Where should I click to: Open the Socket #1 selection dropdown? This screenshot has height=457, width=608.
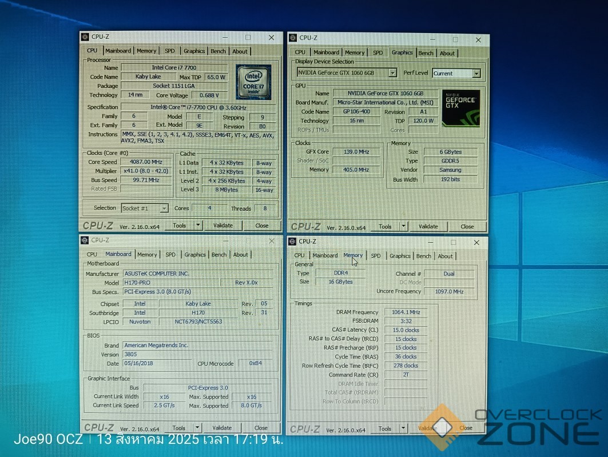[x=164, y=209]
